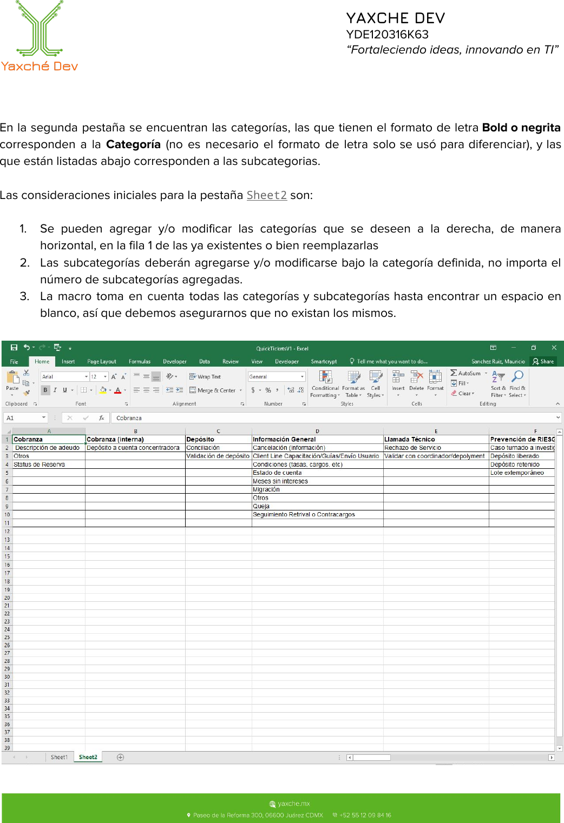The width and height of the screenshot is (564, 823).
Task: Toggle Bold formatting button
Action: pos(45,390)
